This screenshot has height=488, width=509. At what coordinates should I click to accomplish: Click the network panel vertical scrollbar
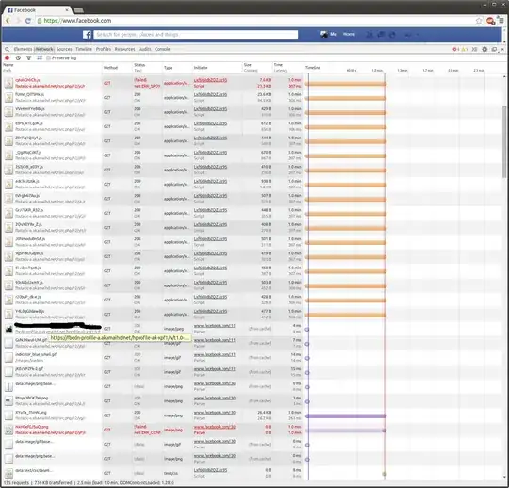coord(504,142)
